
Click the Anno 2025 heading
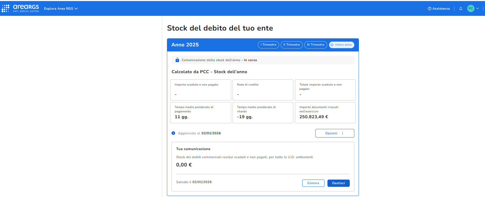(185, 45)
